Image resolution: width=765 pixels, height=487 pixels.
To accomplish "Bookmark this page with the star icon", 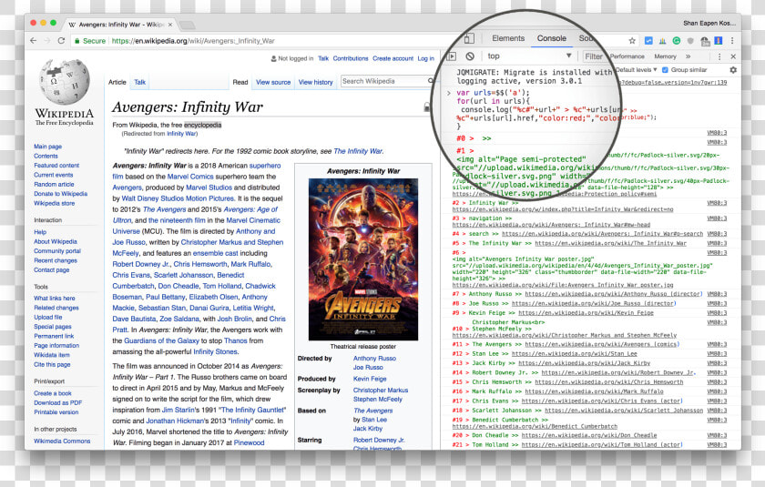I will click(632, 41).
